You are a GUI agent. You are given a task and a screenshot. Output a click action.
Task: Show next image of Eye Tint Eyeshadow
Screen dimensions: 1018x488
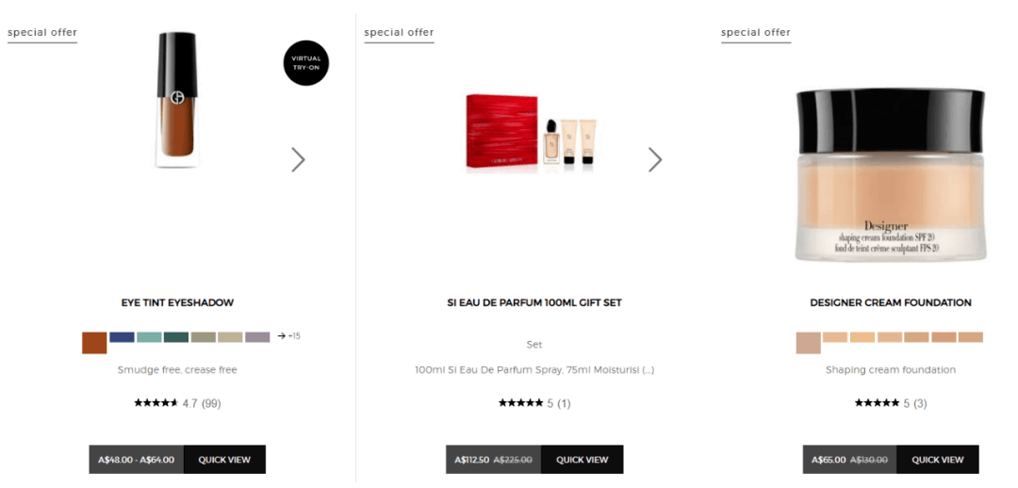point(298,159)
